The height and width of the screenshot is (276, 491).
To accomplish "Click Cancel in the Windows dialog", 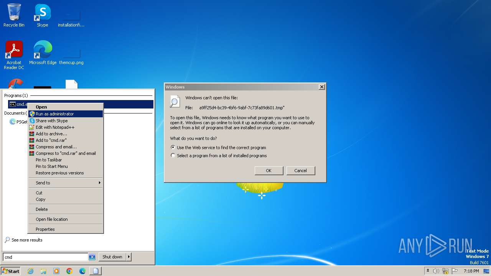I will (x=301, y=171).
